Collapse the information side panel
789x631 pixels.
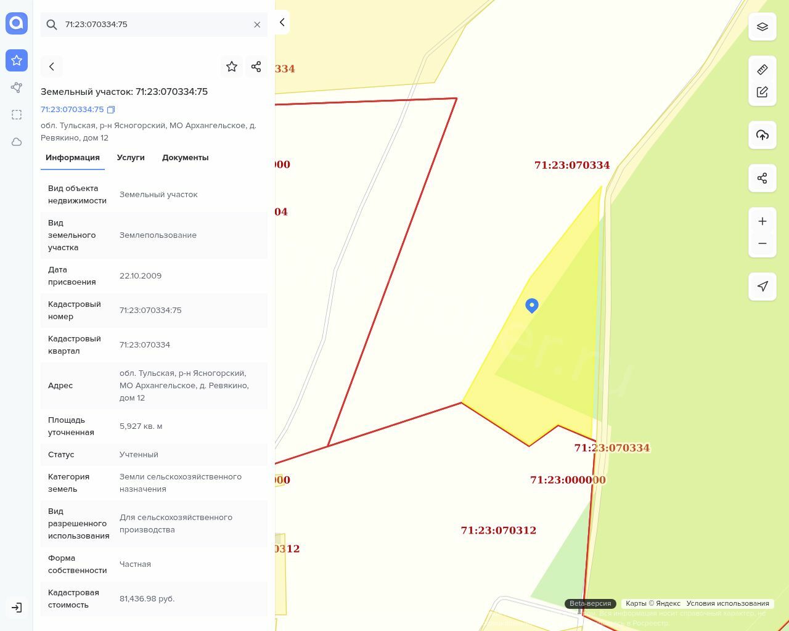[282, 22]
